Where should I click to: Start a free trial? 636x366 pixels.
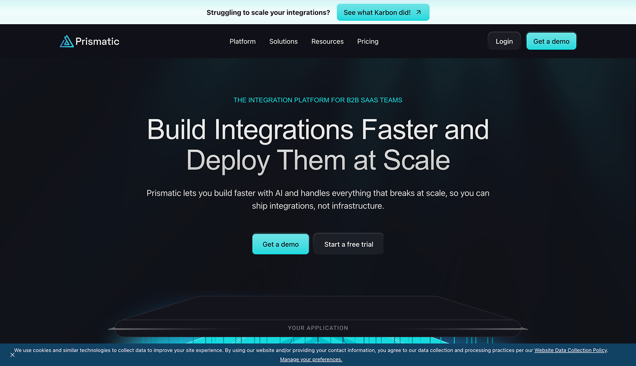point(349,244)
